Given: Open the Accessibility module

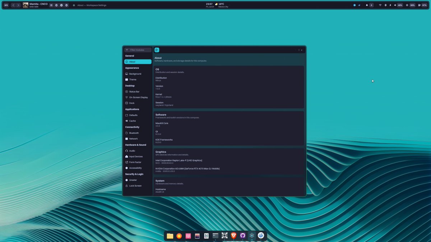Looking at the screenshot, I should (138, 168).
